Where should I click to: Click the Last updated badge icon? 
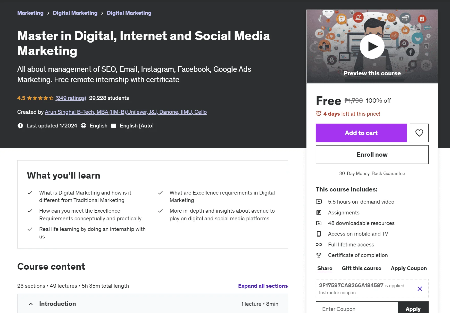(20, 126)
